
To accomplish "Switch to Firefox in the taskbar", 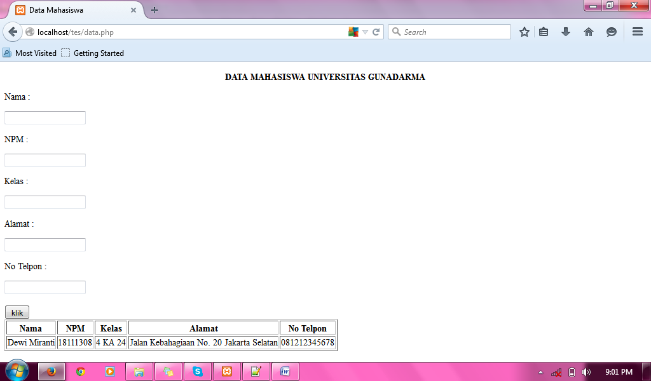I will pos(51,371).
